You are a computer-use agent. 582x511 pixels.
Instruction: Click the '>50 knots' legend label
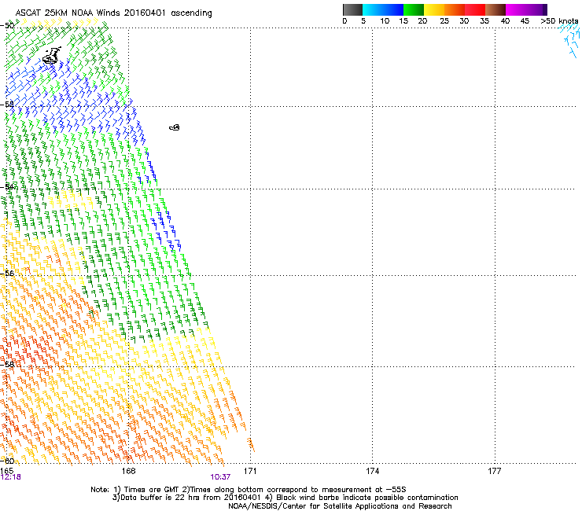(x=559, y=21)
